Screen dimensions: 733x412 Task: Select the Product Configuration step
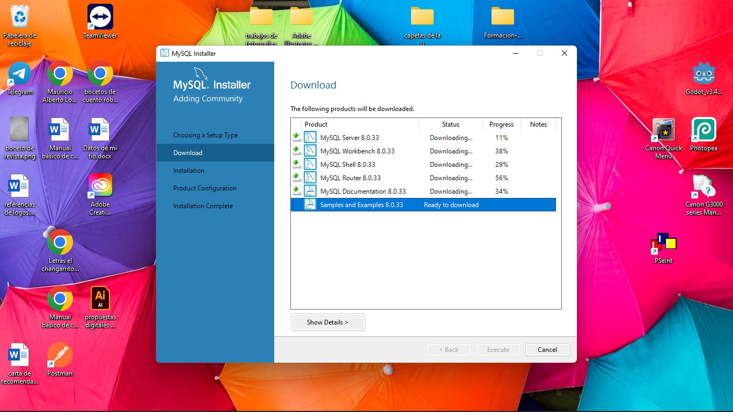(205, 188)
